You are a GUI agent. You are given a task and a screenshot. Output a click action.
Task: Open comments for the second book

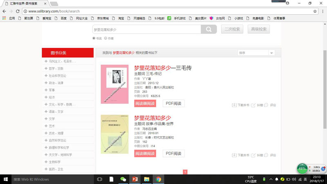tap(270, 155)
